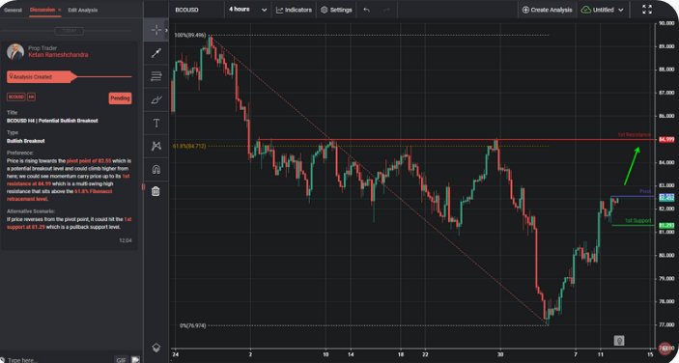The image size is (679, 363).
Task: Open the Fibonacci retracement tool
Action: pos(156,76)
